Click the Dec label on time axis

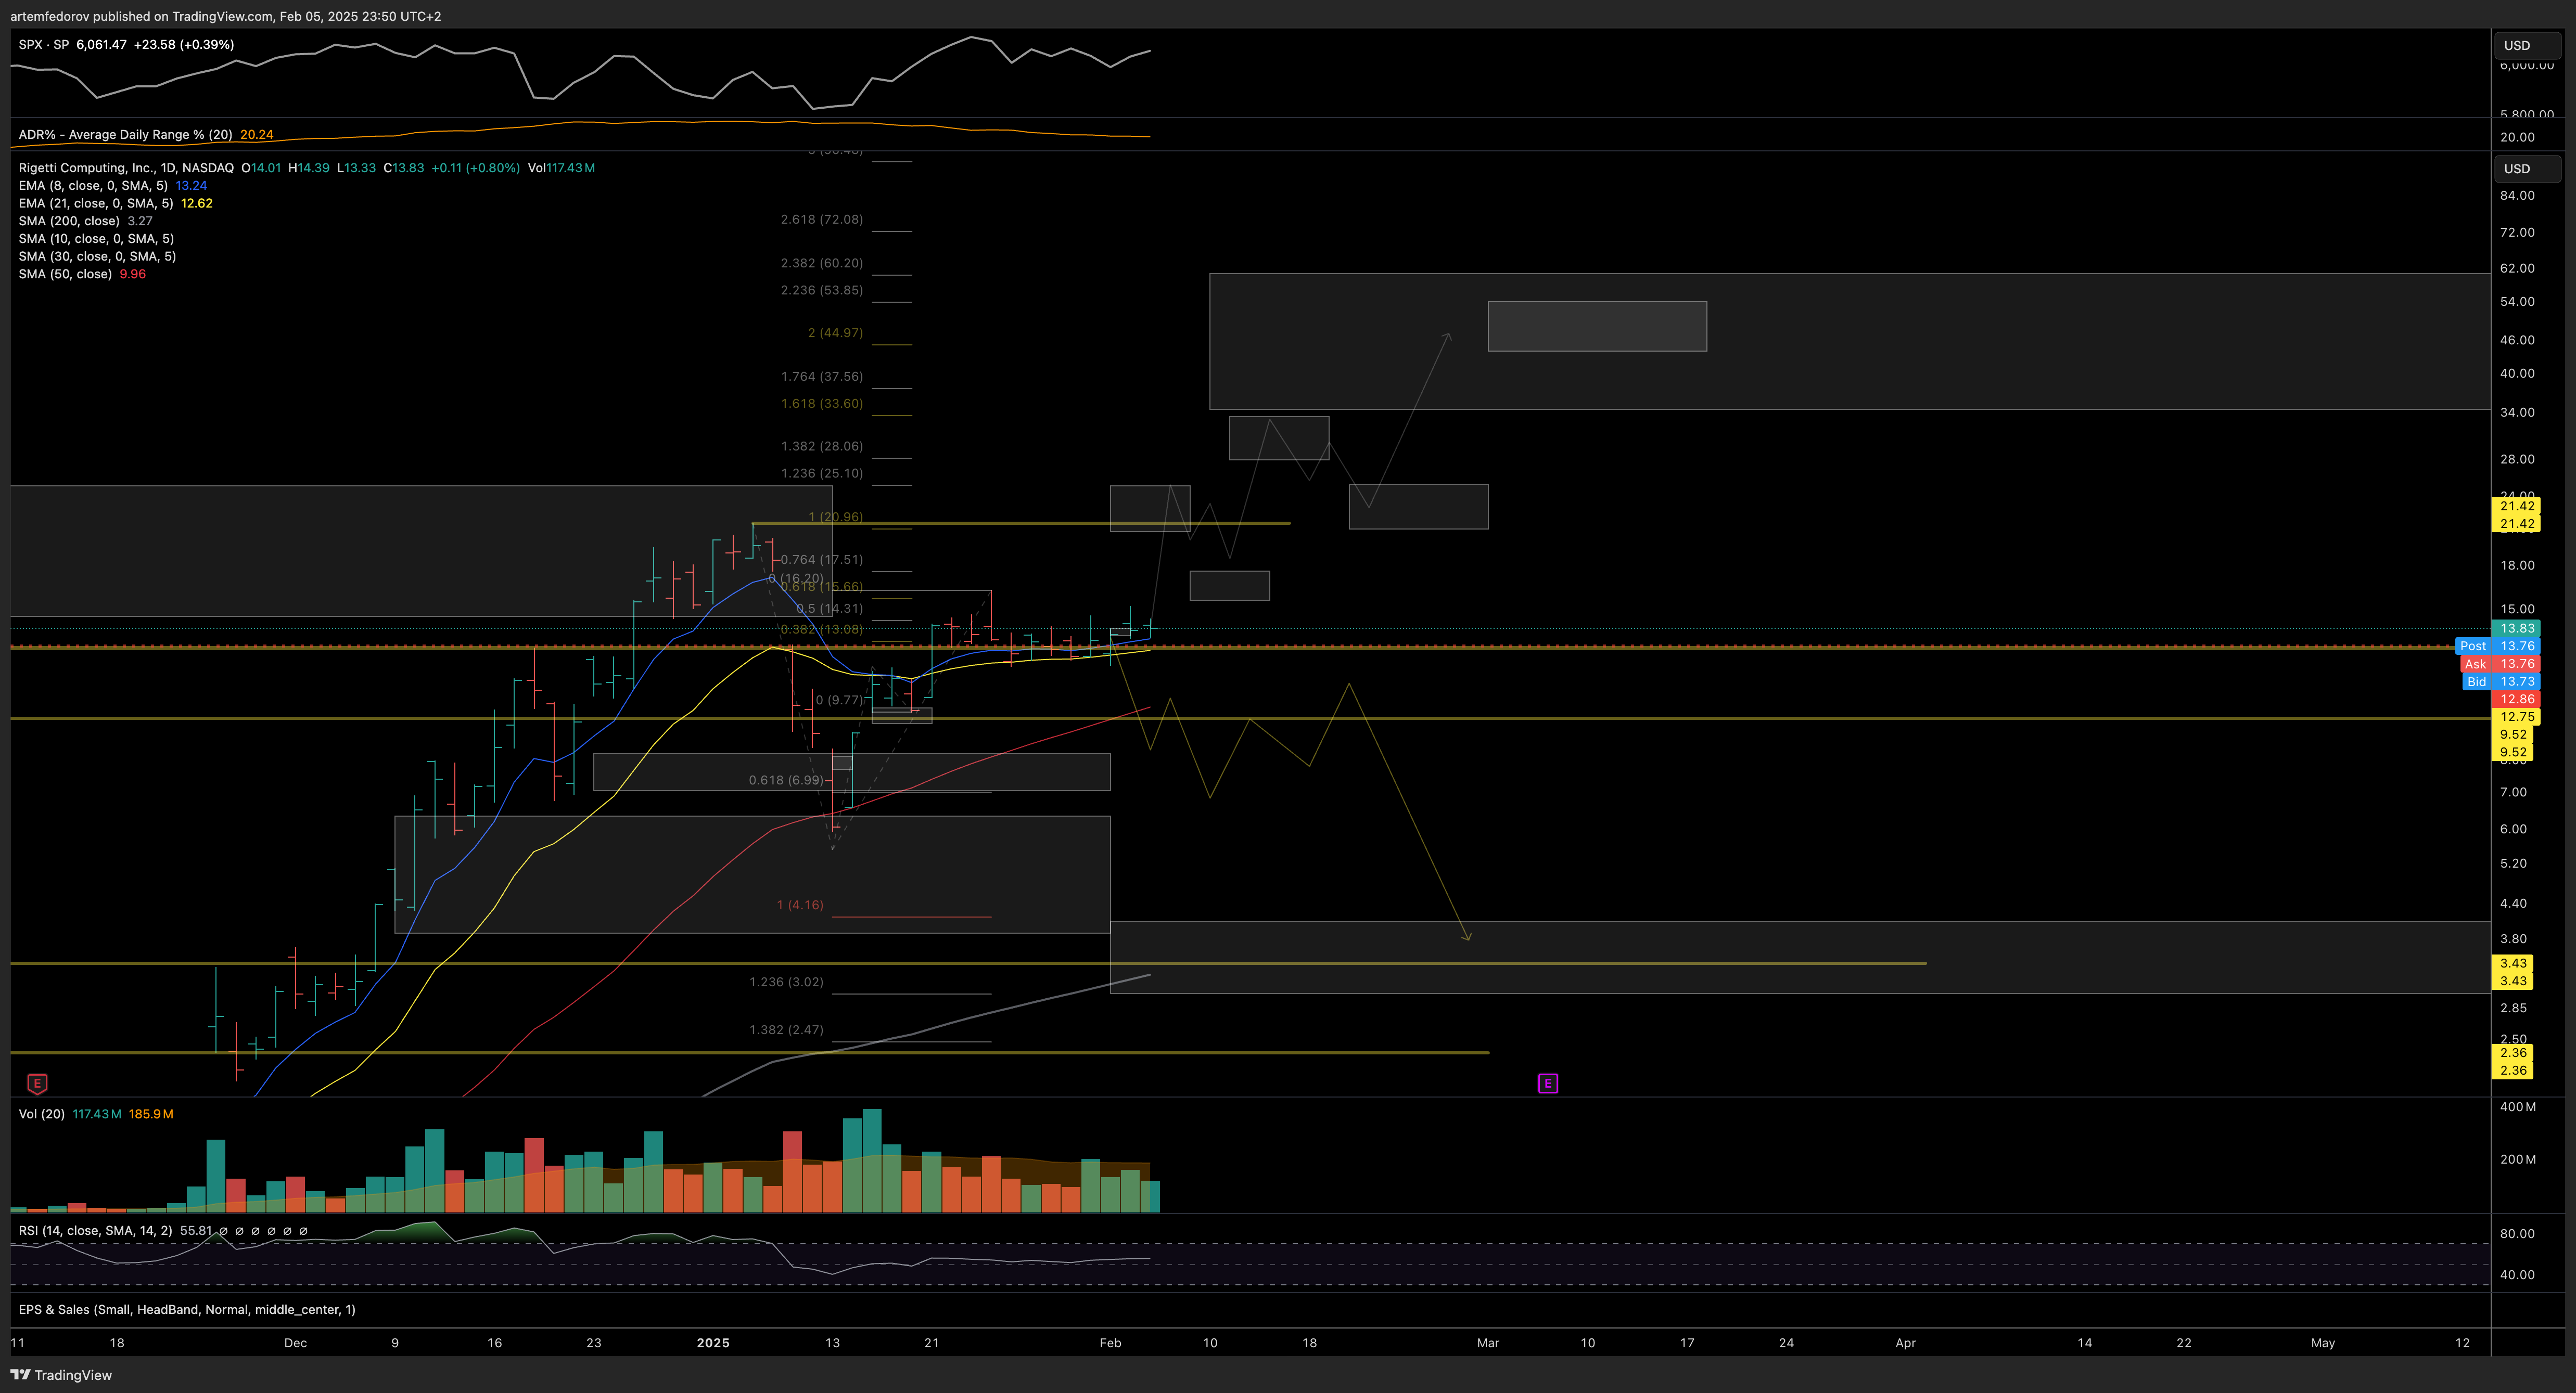295,1343
